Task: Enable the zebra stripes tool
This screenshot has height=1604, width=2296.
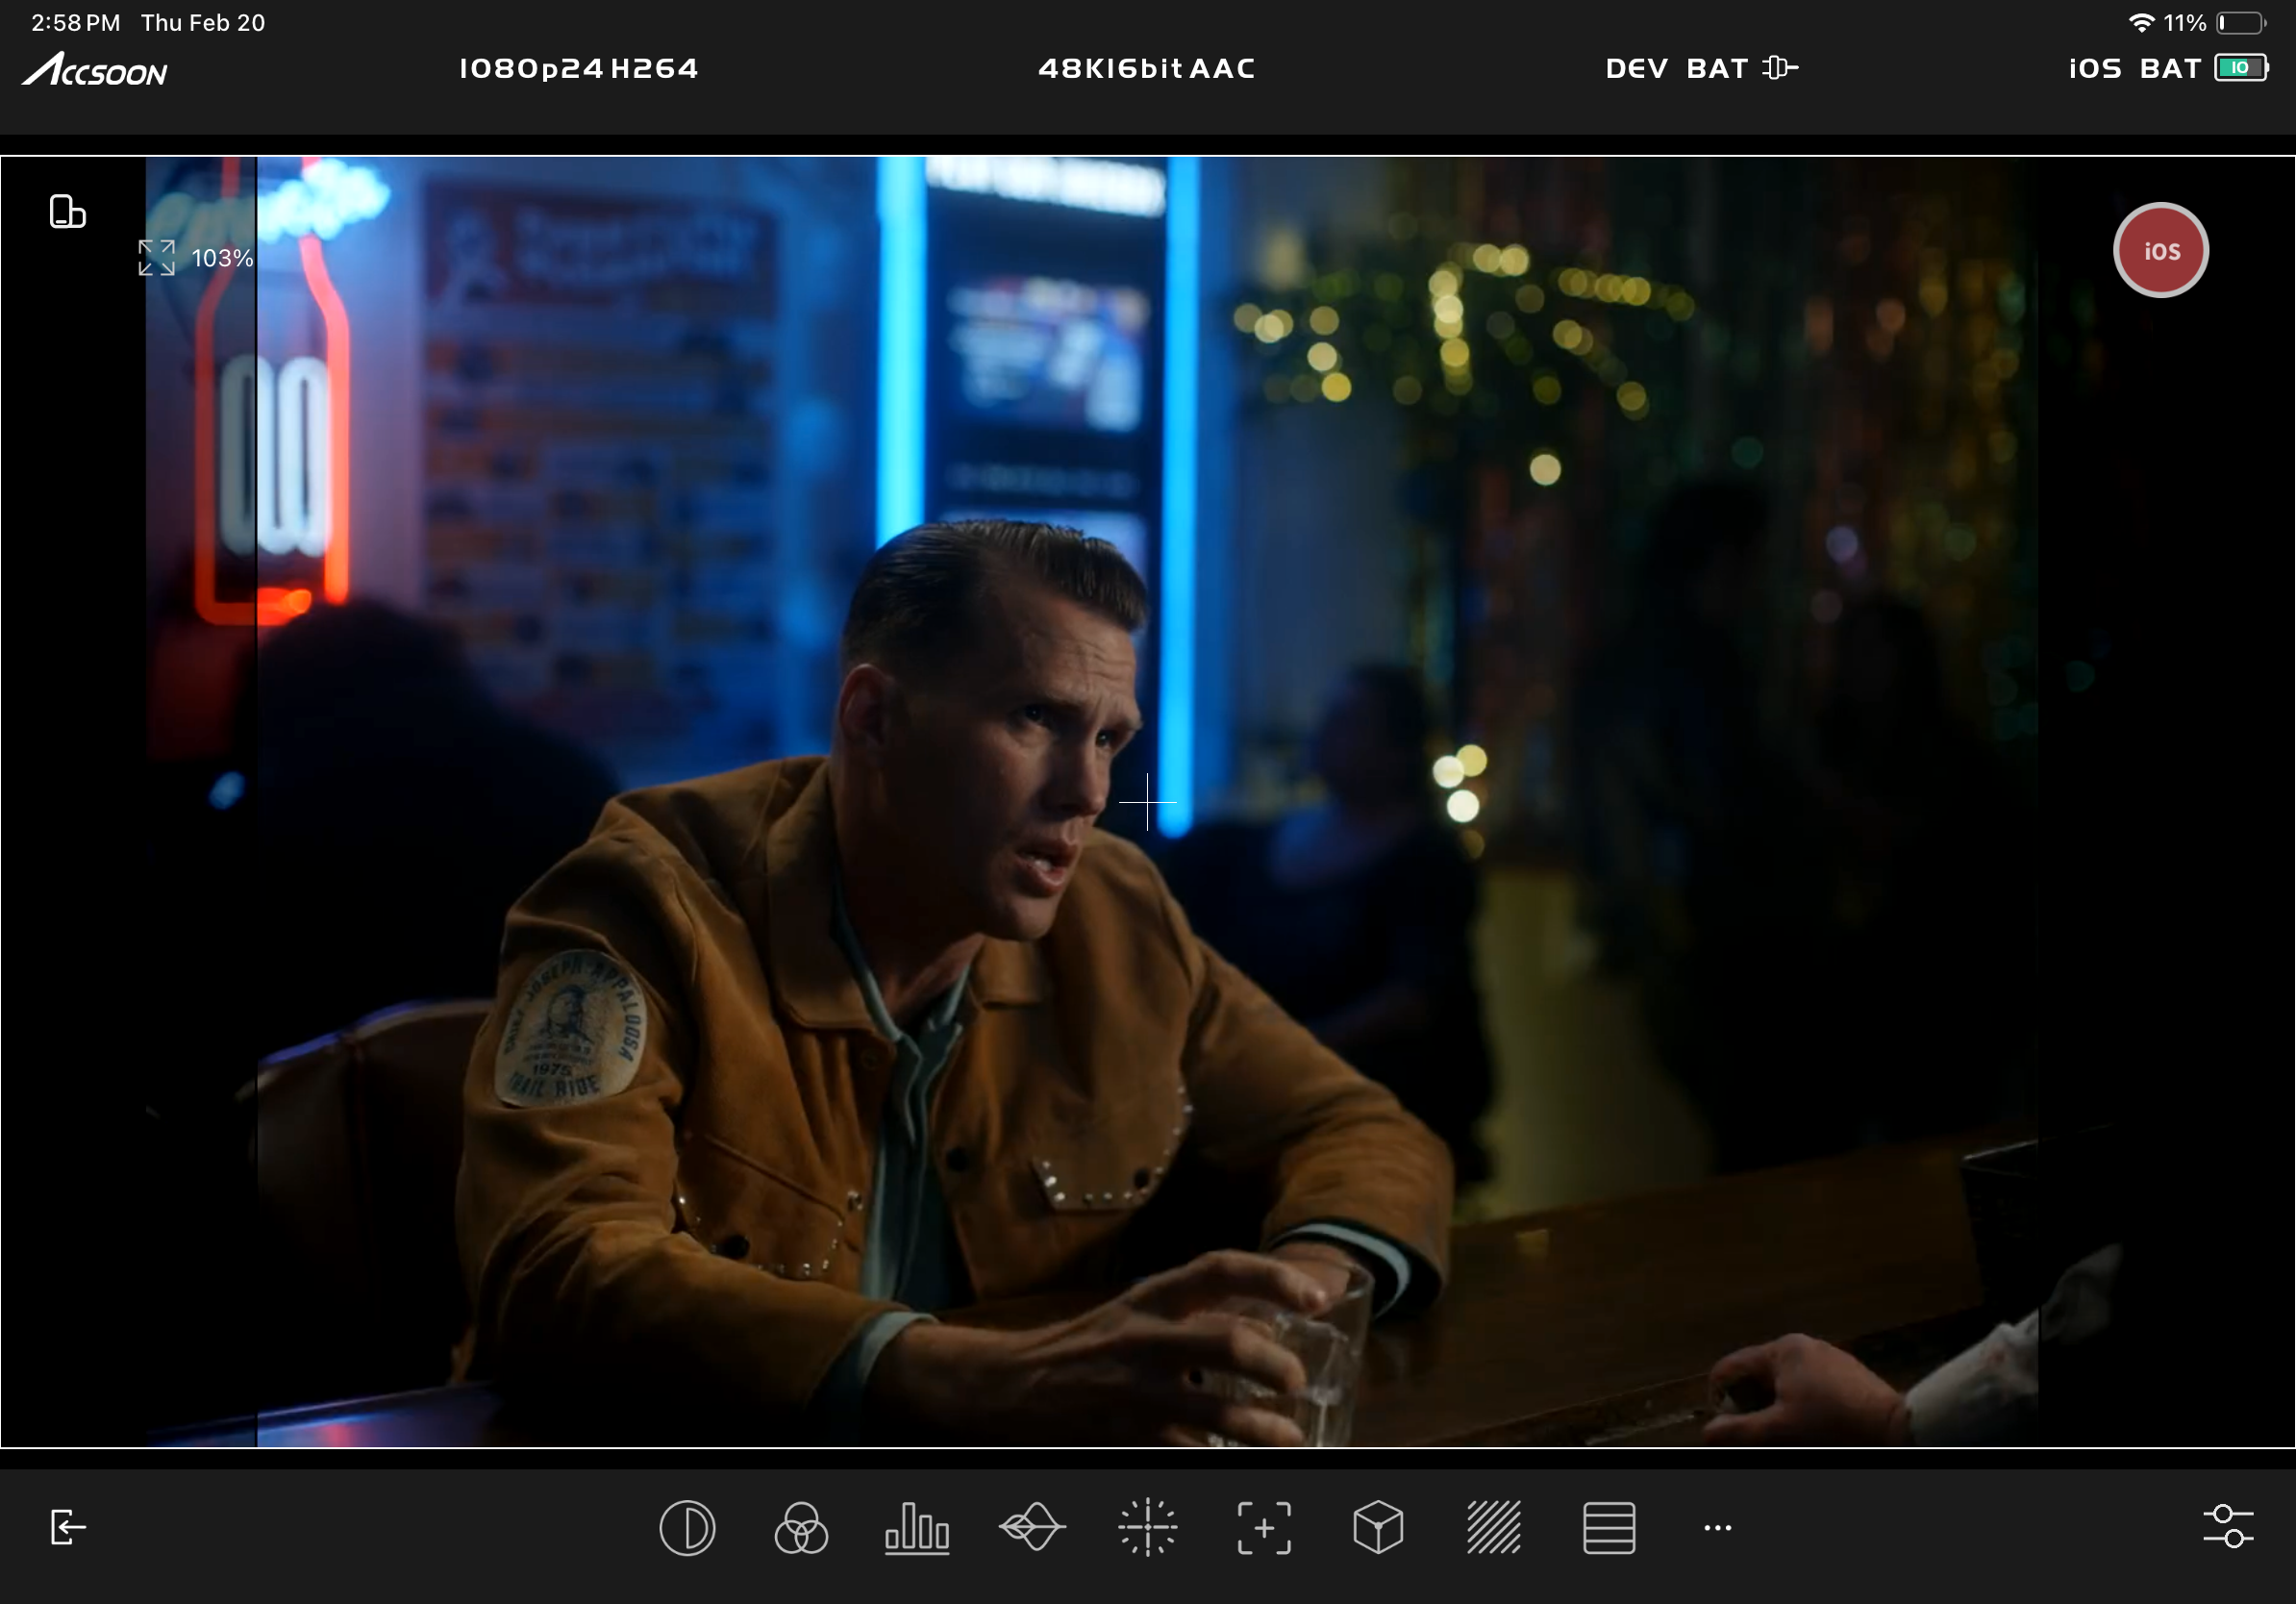Action: (x=1494, y=1528)
